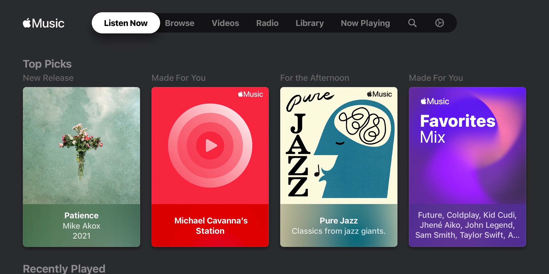Click the "Classics from jazz giants." caption
Viewport: 549px width, 274px height.
[339, 231]
